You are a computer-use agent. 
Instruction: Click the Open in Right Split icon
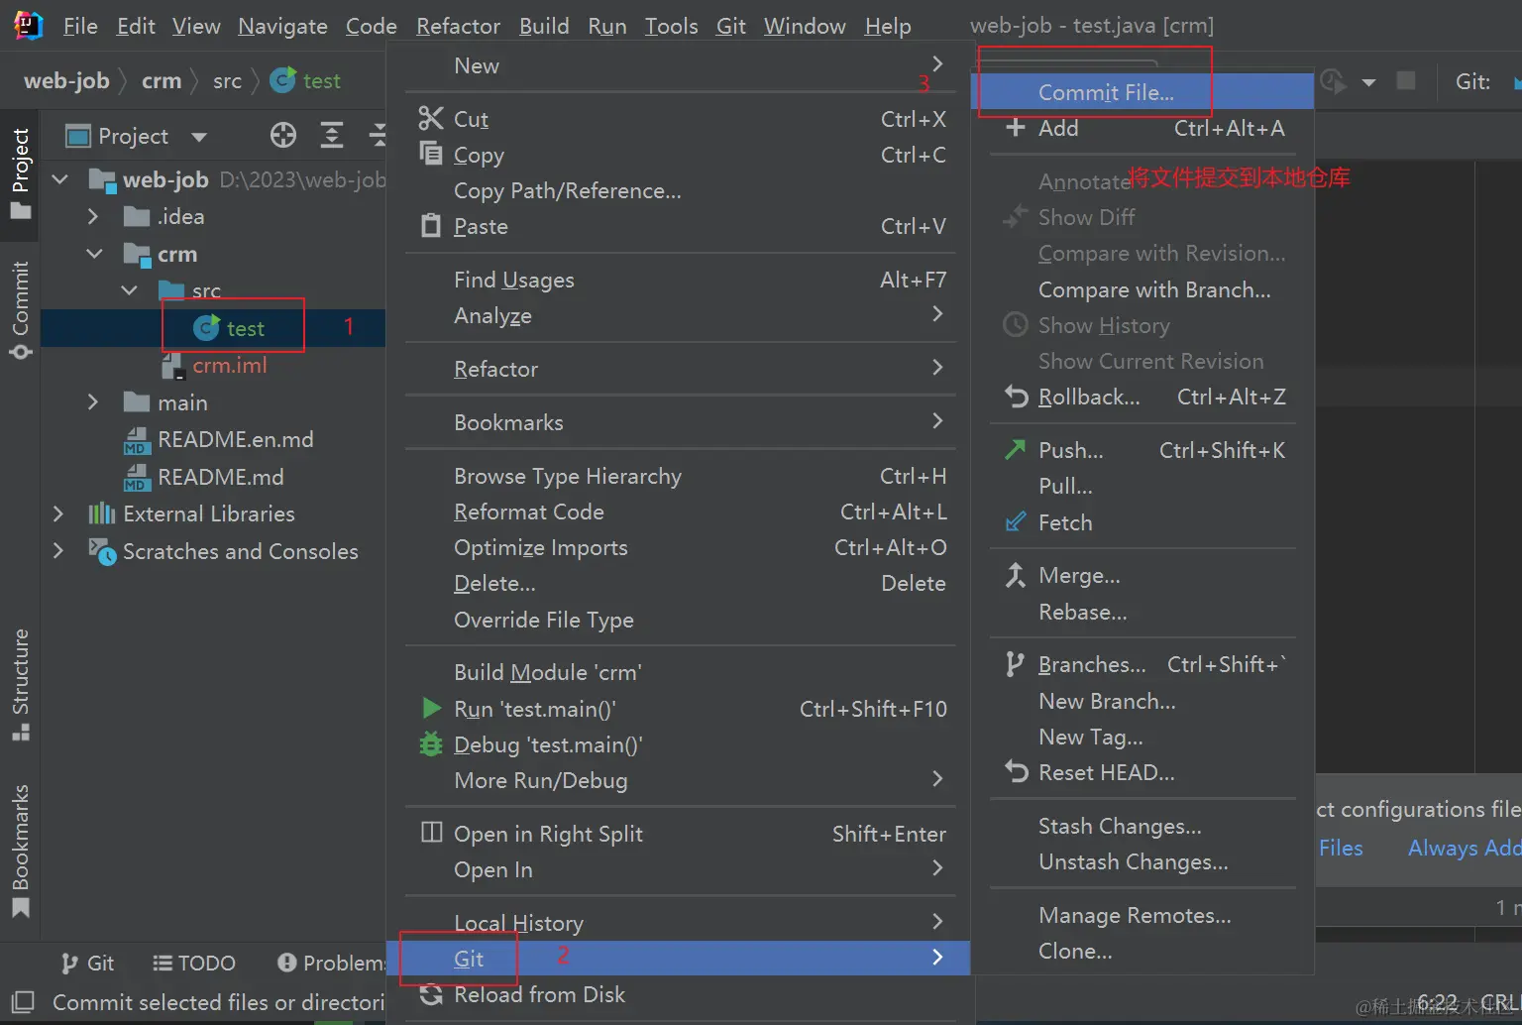[431, 832]
